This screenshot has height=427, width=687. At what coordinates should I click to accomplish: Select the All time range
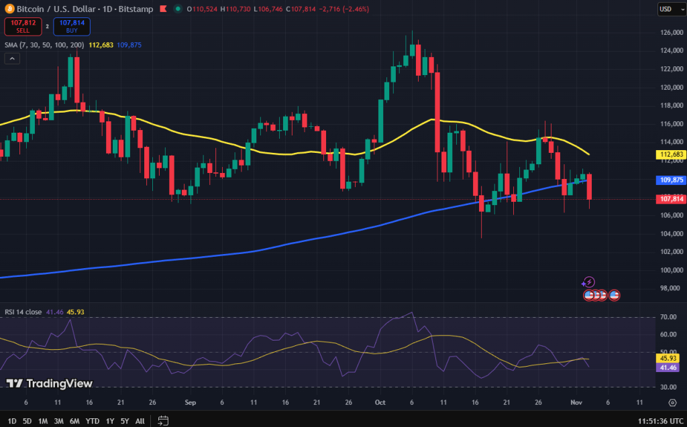[140, 421]
